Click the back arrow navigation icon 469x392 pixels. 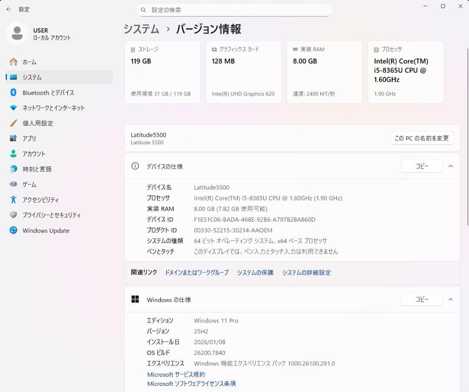click(9, 9)
